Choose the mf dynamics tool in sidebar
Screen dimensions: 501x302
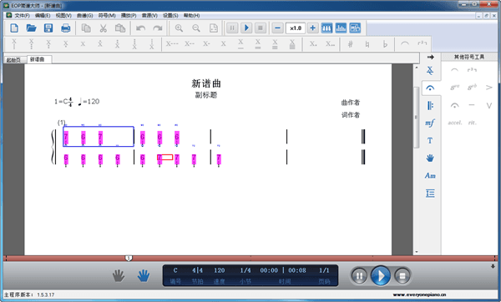(x=430, y=123)
